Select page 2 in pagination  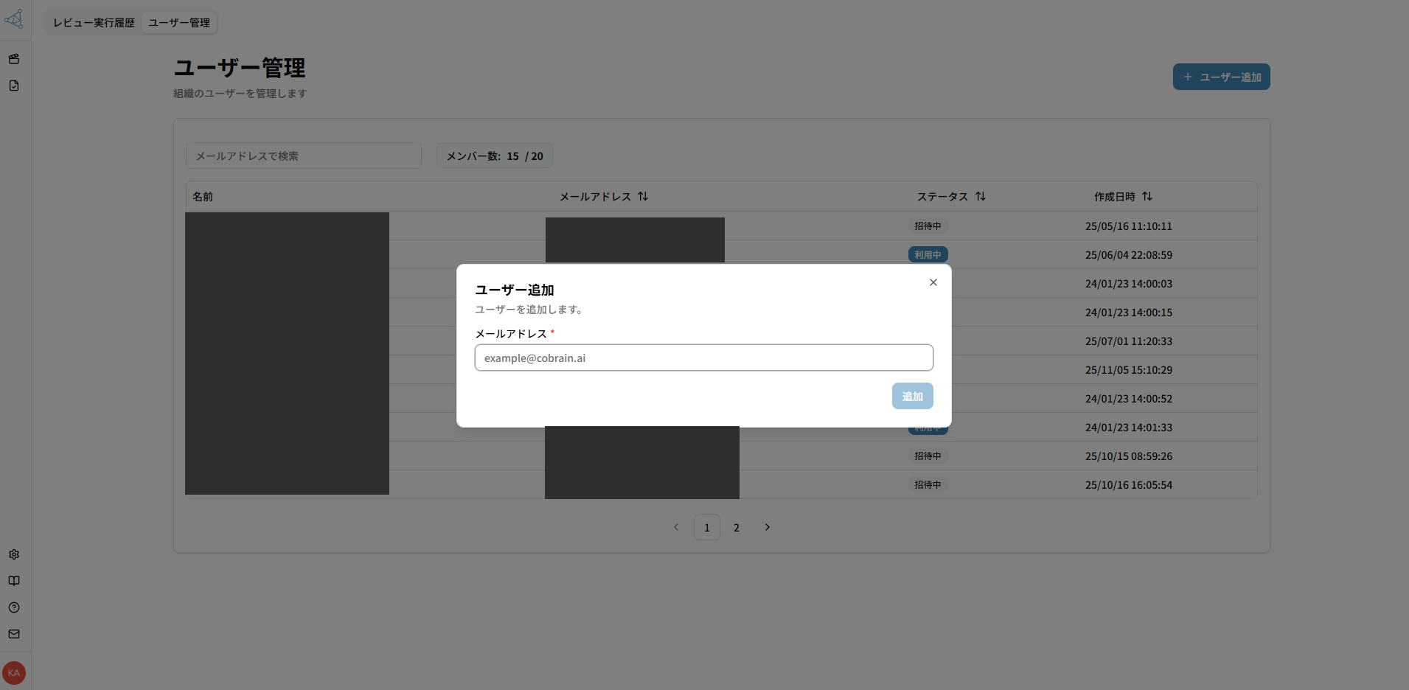737,527
